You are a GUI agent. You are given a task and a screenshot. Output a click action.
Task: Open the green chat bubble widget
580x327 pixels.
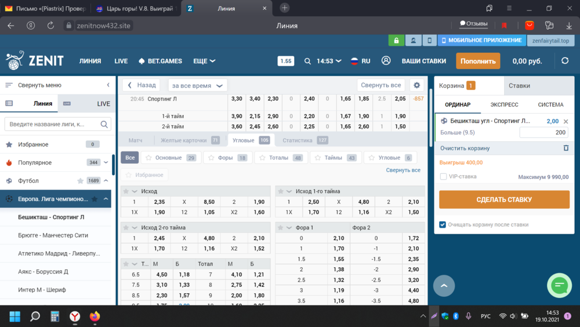click(x=559, y=286)
